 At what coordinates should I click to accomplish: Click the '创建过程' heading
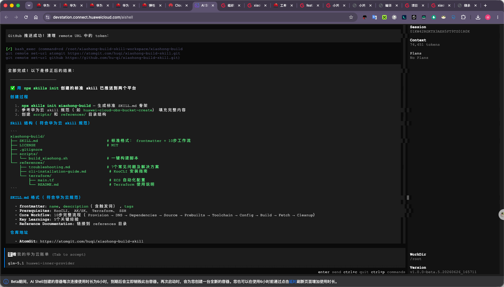coord(19,97)
